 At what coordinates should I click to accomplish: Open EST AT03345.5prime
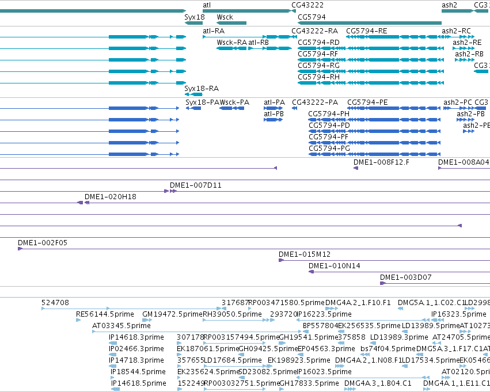coord(121,326)
